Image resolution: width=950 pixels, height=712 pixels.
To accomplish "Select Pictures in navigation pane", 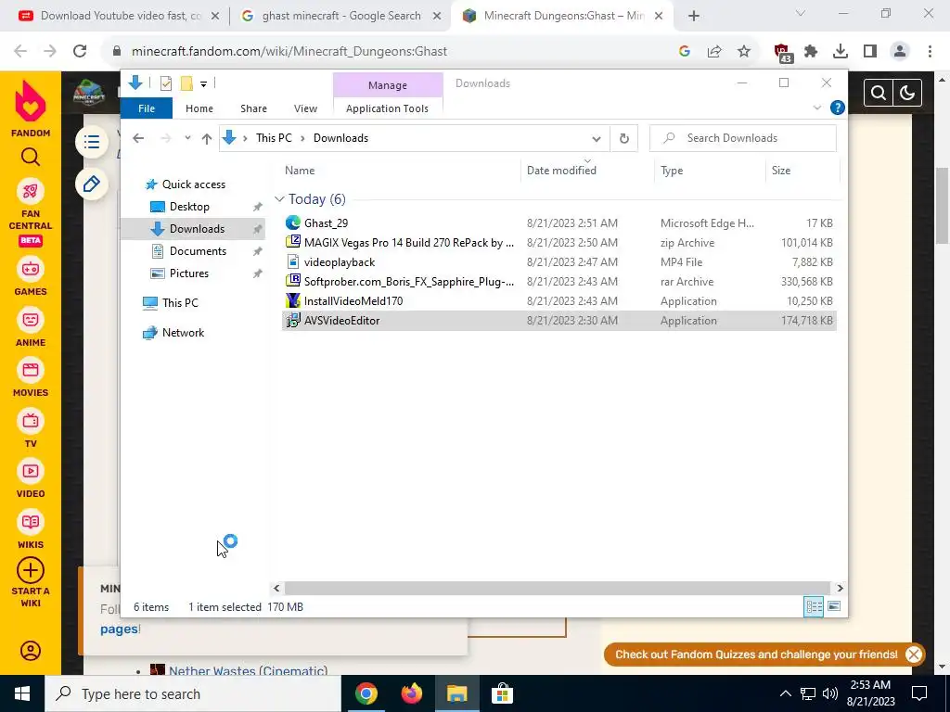I will [189, 273].
